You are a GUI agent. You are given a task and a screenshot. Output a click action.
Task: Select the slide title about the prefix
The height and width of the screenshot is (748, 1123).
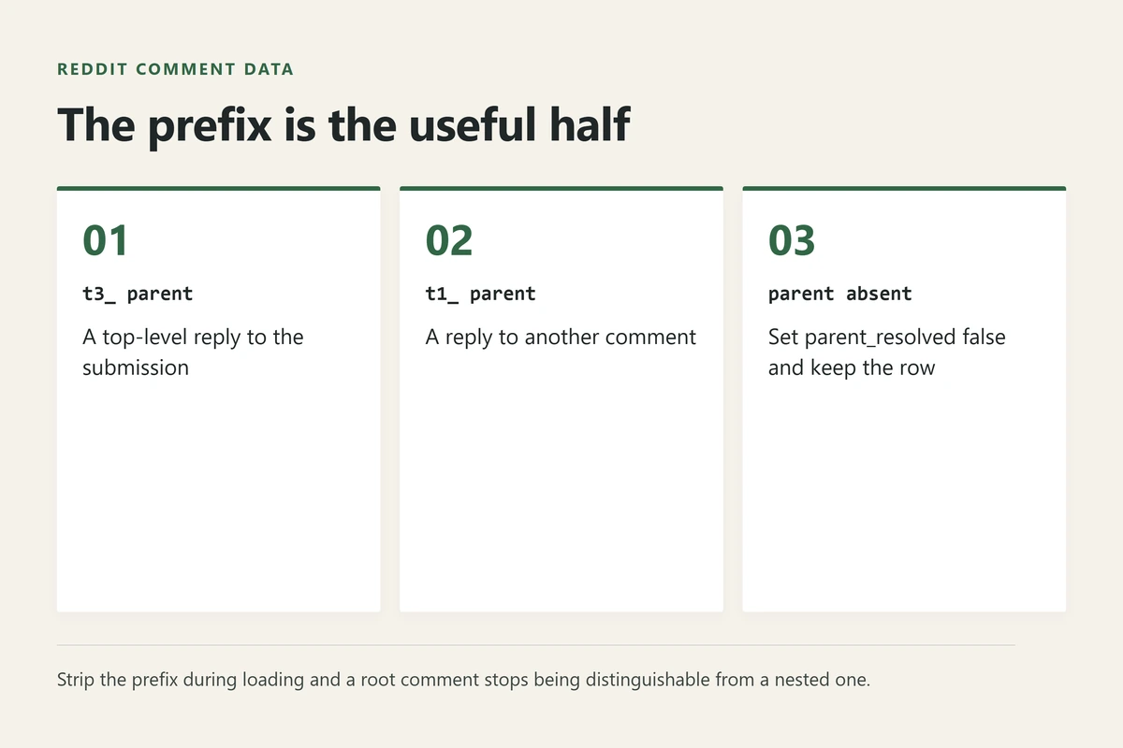click(344, 125)
